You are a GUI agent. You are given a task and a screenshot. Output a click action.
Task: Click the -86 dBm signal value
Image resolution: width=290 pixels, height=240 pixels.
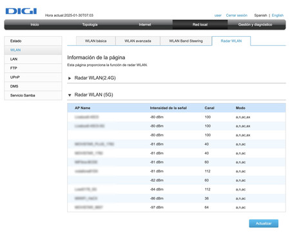(x=157, y=198)
